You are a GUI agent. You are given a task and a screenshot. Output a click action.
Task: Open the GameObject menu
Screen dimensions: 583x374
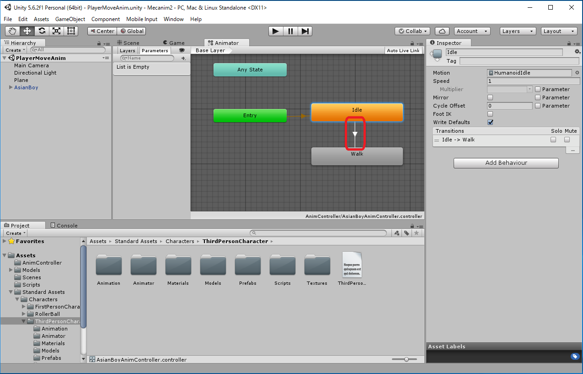(70, 19)
